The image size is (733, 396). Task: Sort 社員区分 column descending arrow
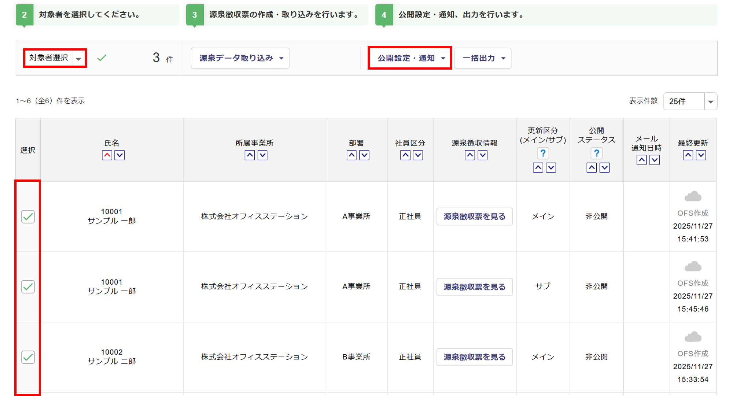coord(418,155)
